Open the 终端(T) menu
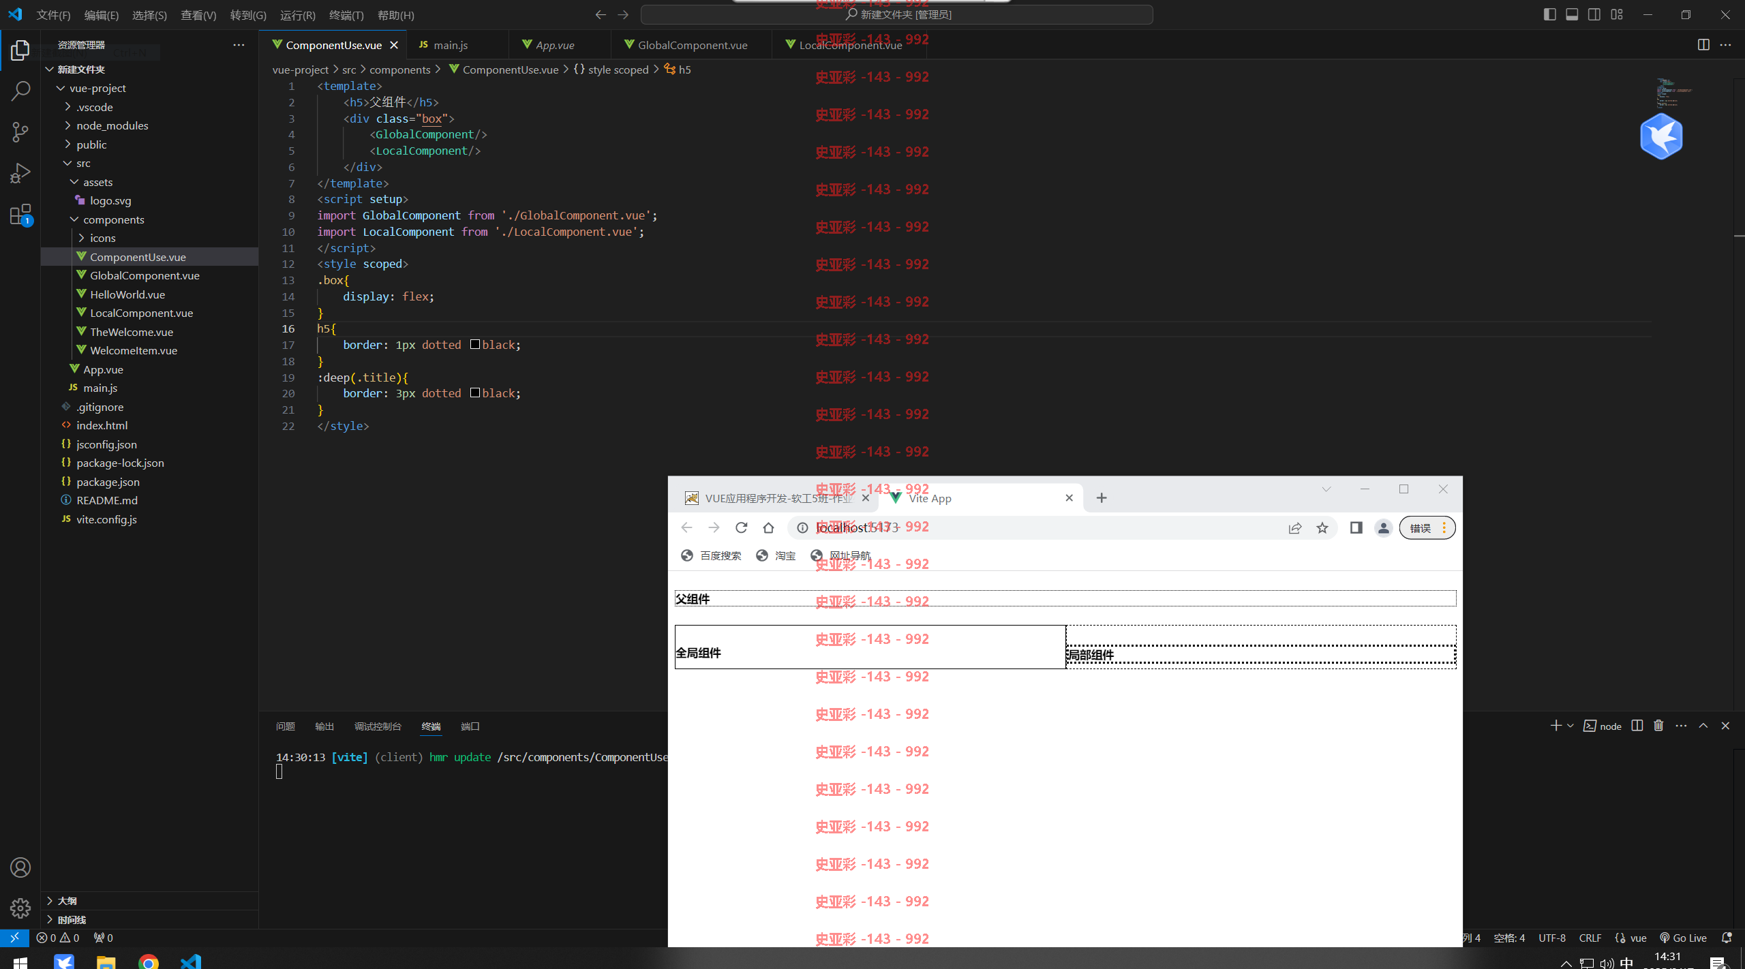Image resolution: width=1745 pixels, height=969 pixels. 346,15
